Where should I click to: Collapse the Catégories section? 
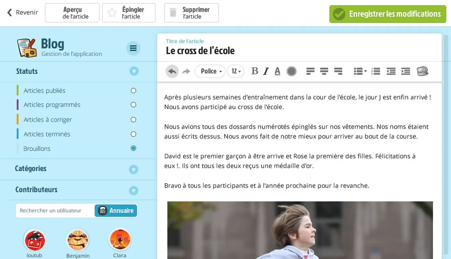pos(133,169)
